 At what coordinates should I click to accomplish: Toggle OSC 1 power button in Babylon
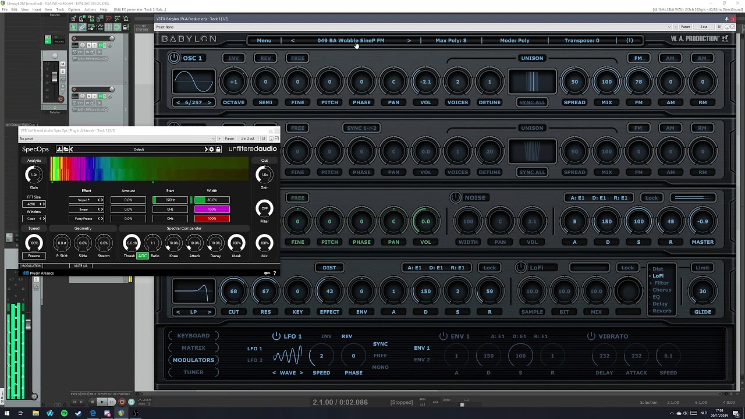[x=174, y=58]
